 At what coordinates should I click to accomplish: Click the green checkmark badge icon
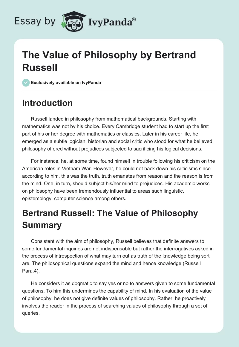coord(26,83)
